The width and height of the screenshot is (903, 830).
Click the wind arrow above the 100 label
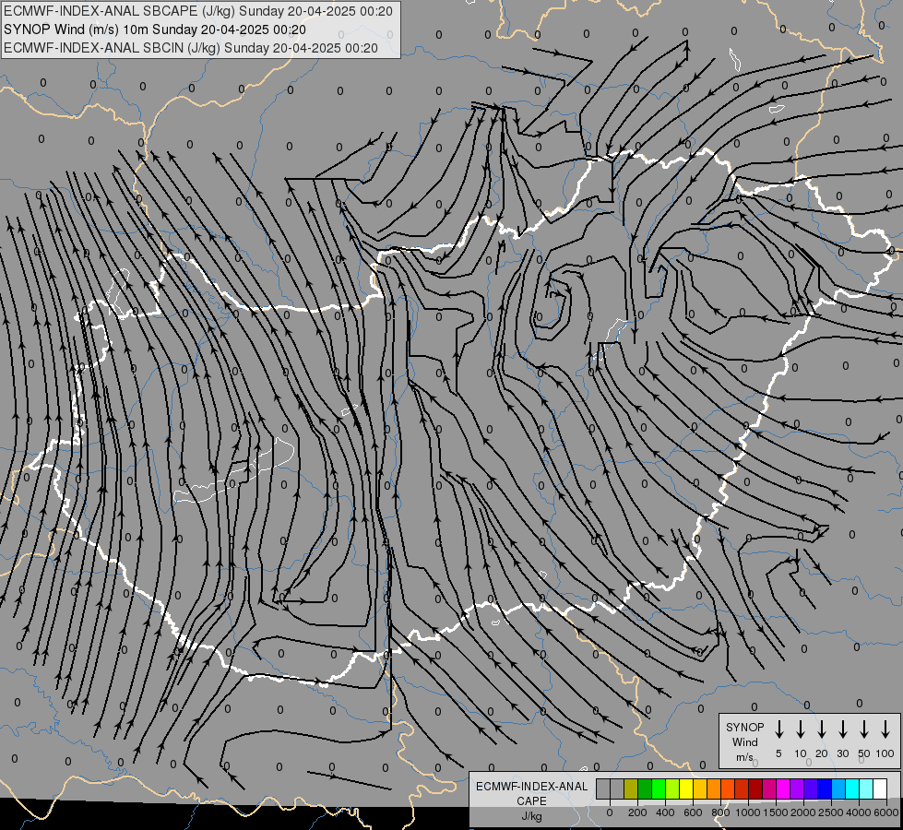[x=885, y=729]
